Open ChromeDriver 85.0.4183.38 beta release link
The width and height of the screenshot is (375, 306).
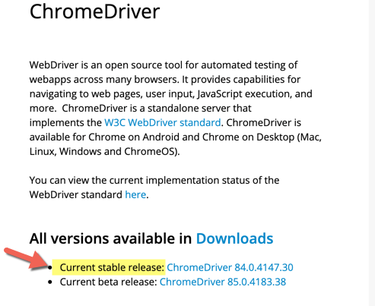coord(223,282)
